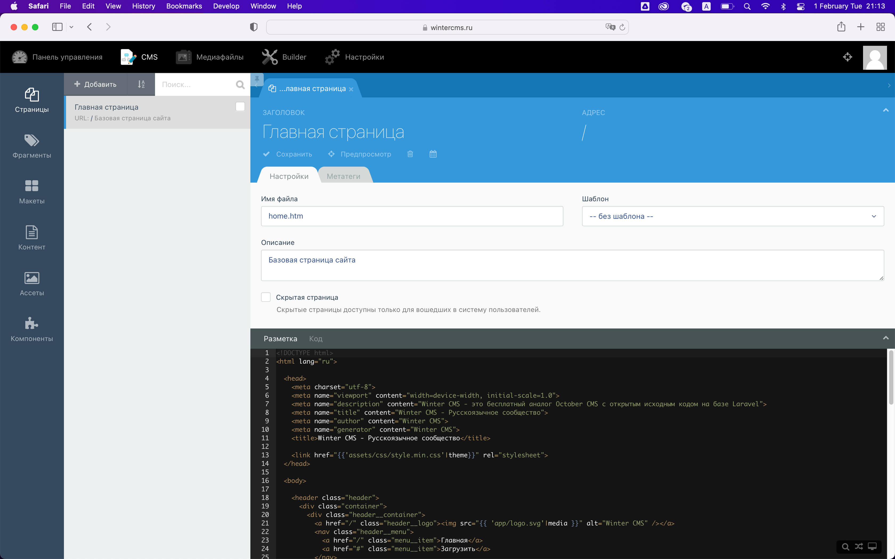Screen dimensions: 895x559
Task: Select Фрагменты in the CMS sidebar
Action: tap(31, 146)
